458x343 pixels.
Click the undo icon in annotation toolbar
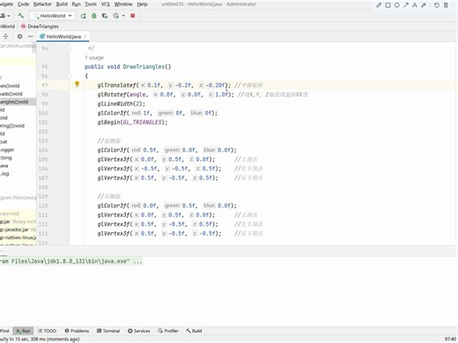437,5
